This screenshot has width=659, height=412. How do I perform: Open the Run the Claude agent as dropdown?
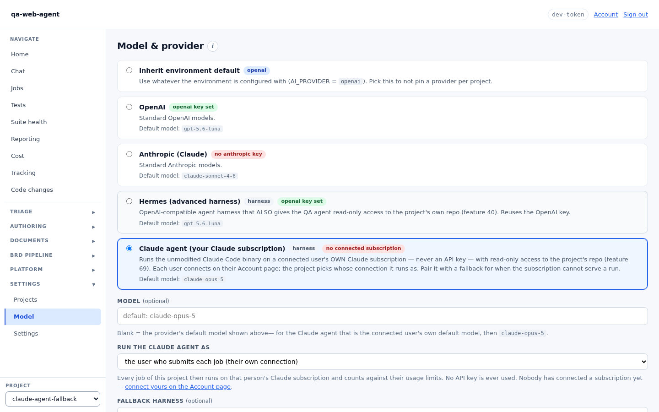point(383,362)
